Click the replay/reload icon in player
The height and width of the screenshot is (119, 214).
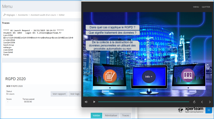click(x=194, y=102)
